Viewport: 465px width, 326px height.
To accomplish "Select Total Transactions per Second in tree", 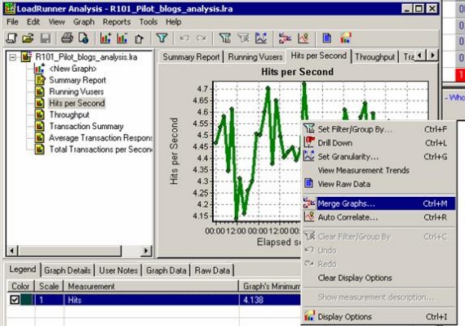I will [100, 150].
